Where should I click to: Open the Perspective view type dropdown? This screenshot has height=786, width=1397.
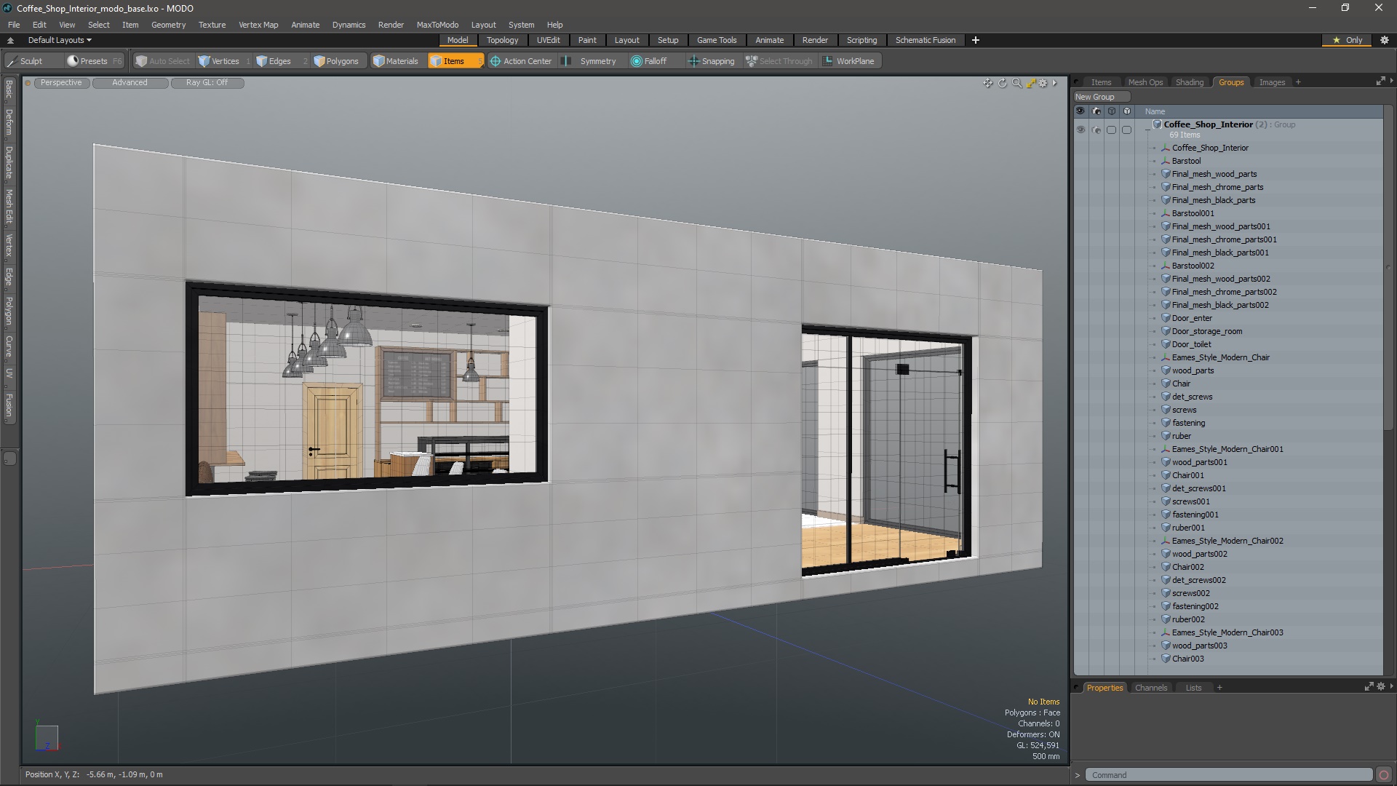click(x=61, y=83)
